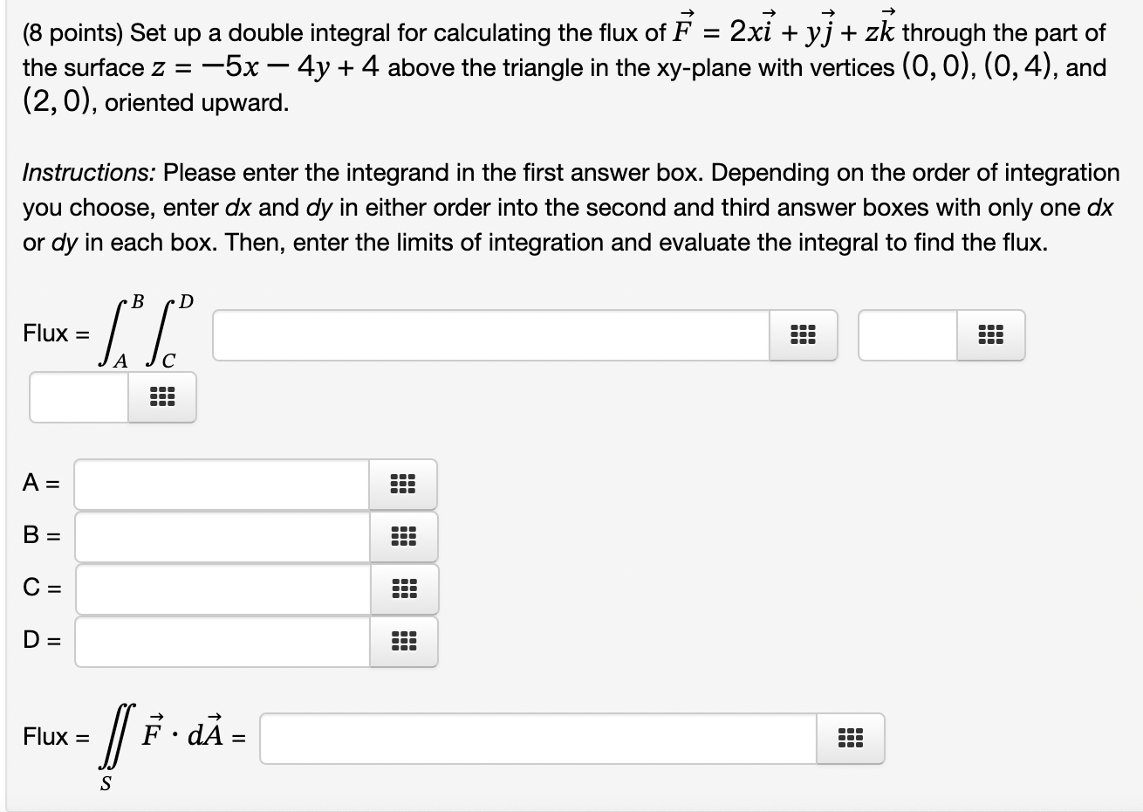
Task: Open the math palette for the A limit
Action: click(x=402, y=484)
